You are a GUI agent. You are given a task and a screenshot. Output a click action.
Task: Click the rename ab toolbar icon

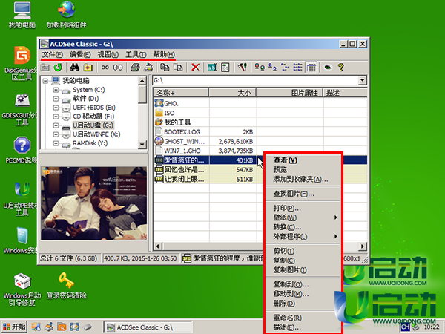[212, 68]
